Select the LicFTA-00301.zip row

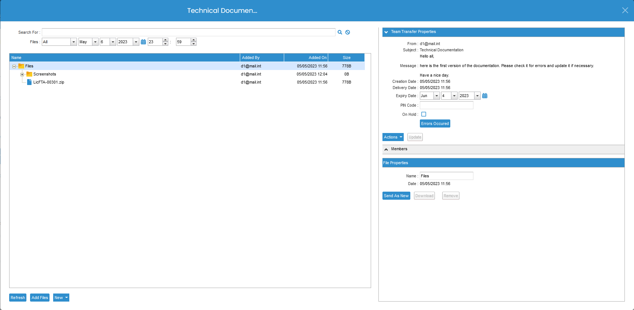tap(187, 82)
